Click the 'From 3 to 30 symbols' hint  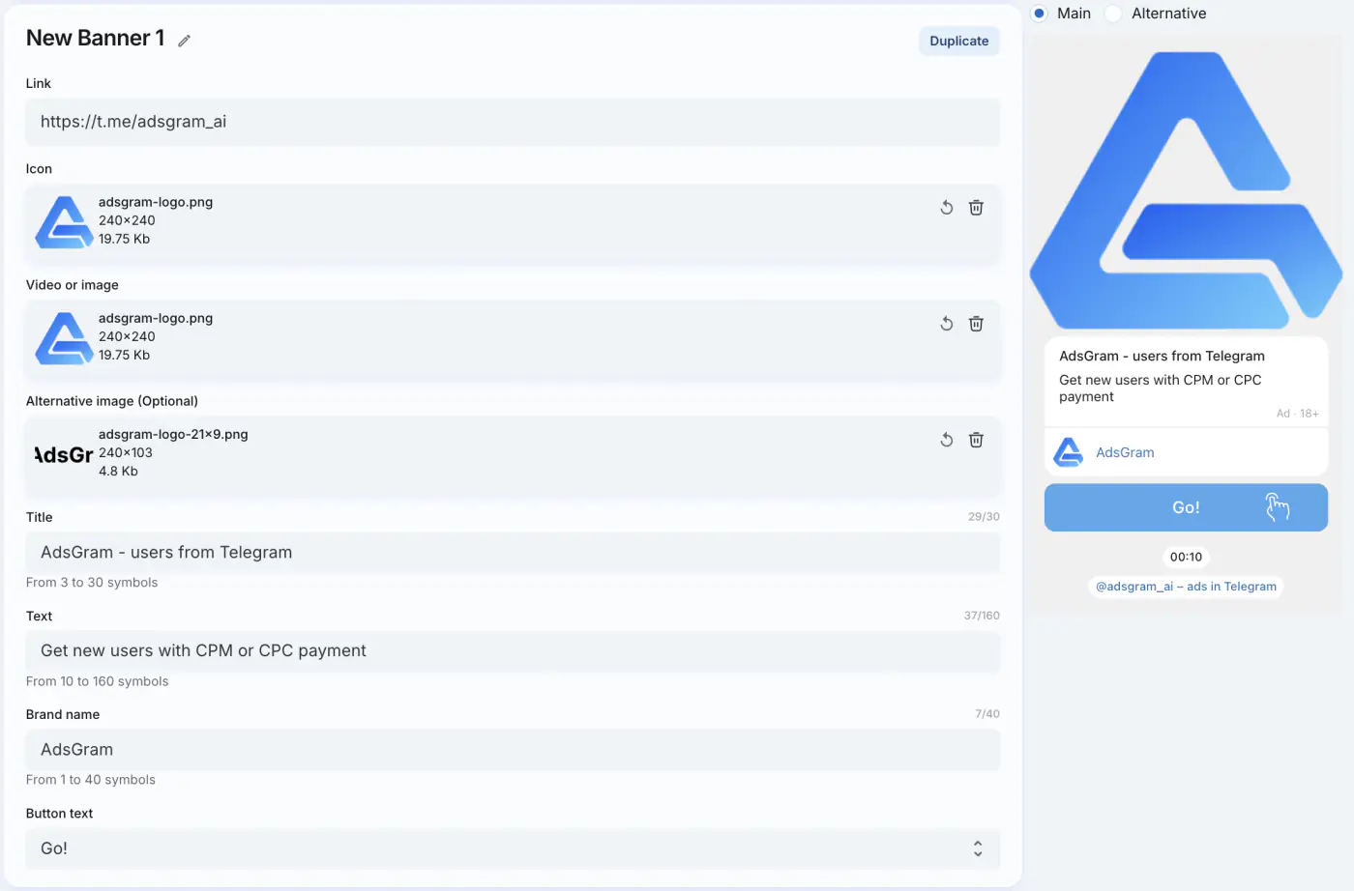92,583
